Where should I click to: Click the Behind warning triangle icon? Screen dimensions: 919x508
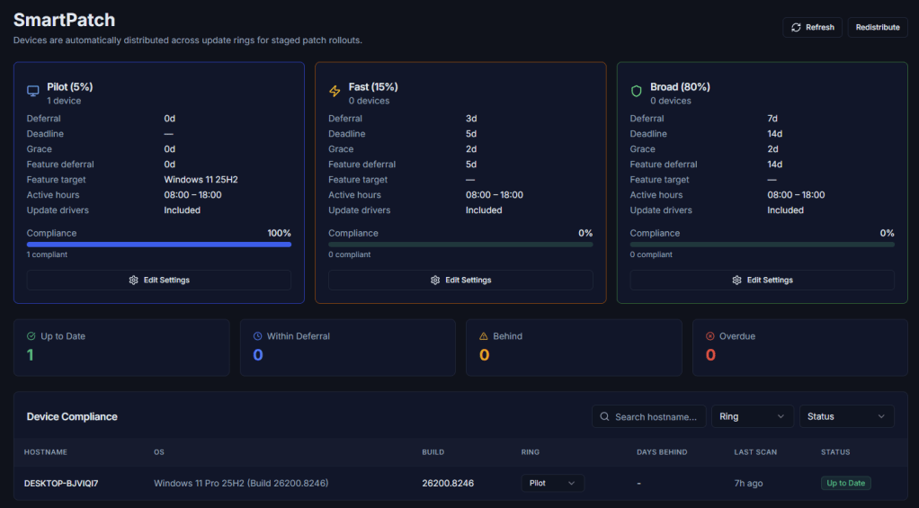pyautogui.click(x=484, y=336)
